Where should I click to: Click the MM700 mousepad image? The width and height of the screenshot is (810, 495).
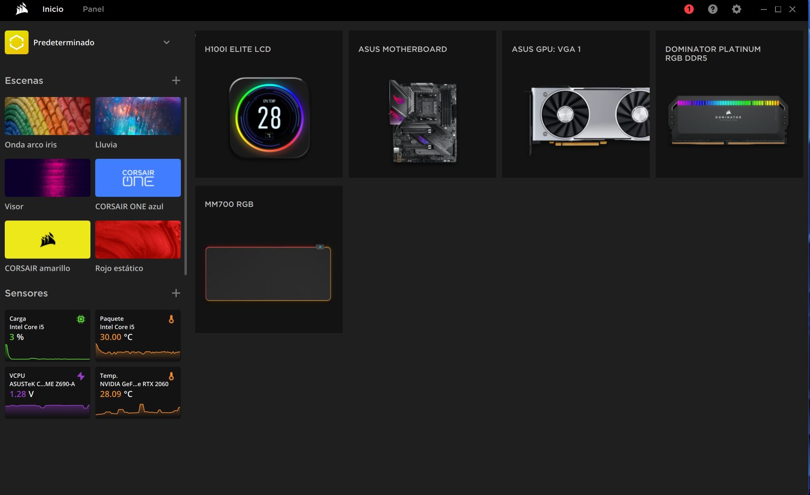coord(268,273)
